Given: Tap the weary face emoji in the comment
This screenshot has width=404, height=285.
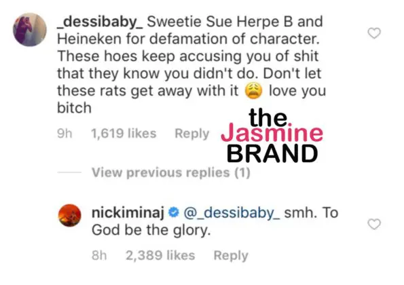Looking at the screenshot, I should [253, 91].
